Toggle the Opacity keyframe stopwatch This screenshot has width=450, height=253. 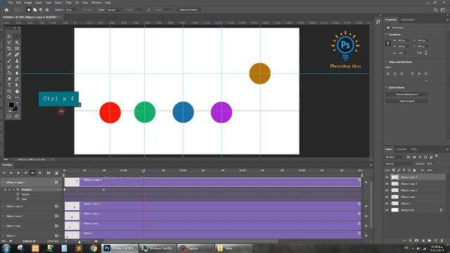18,194
